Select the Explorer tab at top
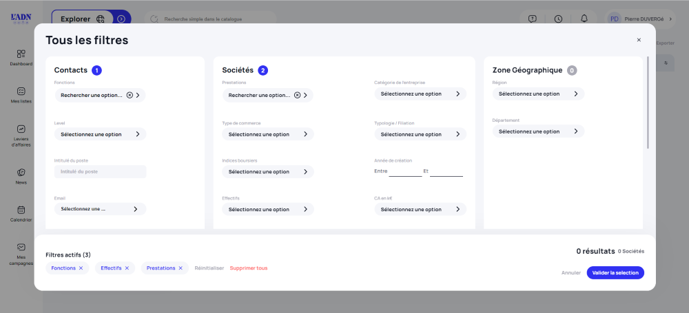 (76, 19)
